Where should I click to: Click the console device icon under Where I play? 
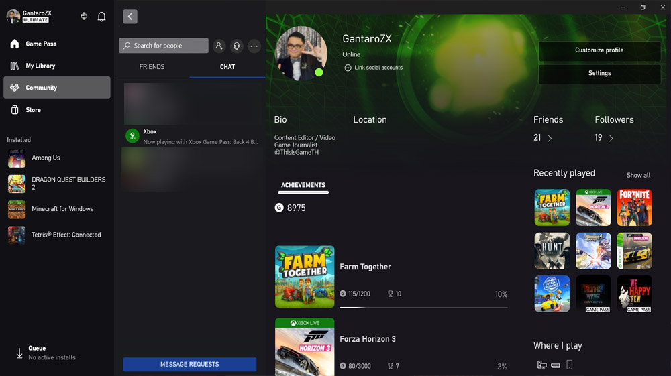[556, 365]
